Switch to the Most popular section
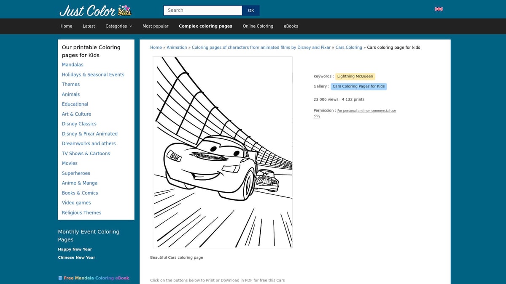 (x=155, y=26)
